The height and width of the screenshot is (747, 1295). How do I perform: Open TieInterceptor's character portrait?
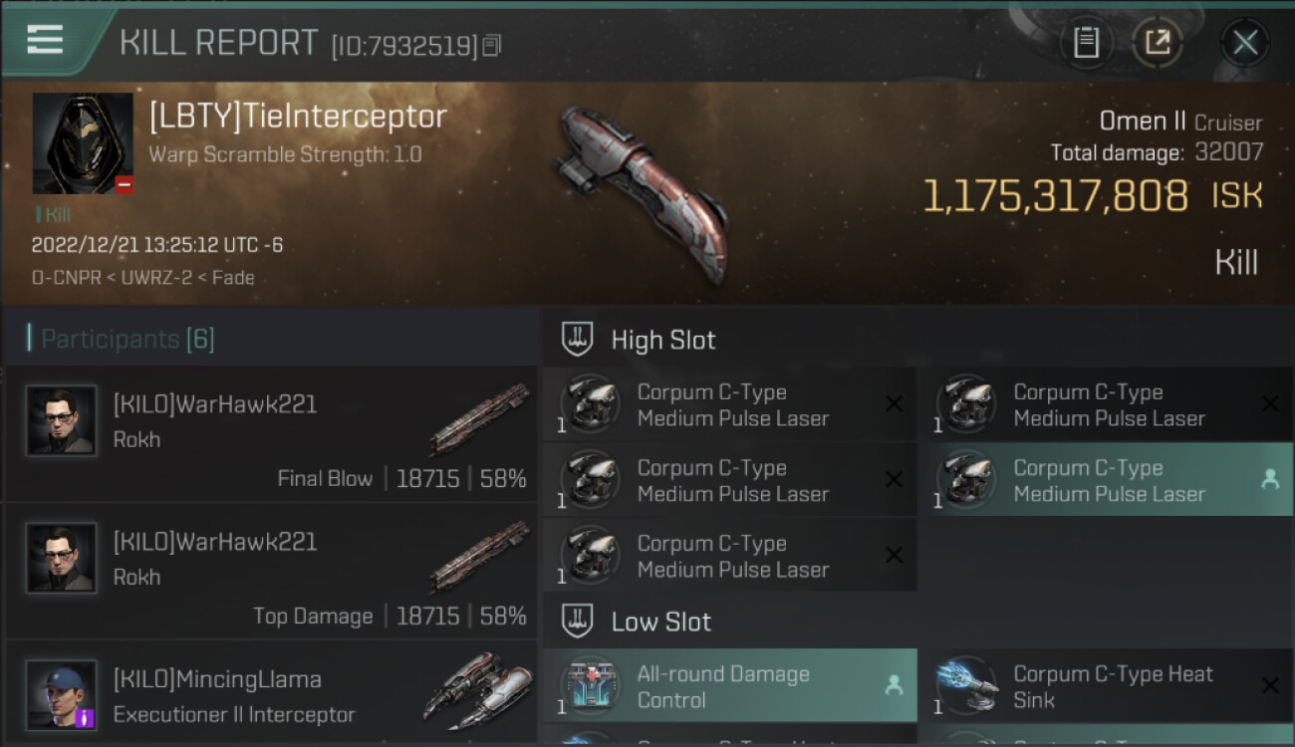(x=83, y=143)
